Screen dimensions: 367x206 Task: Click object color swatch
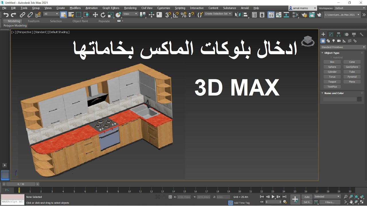pyautogui.click(x=359, y=99)
